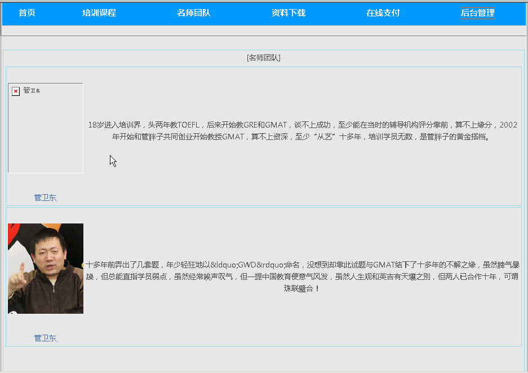Click the [名师团队] section heading
Viewport: 528px width, 373px height.
264,58
